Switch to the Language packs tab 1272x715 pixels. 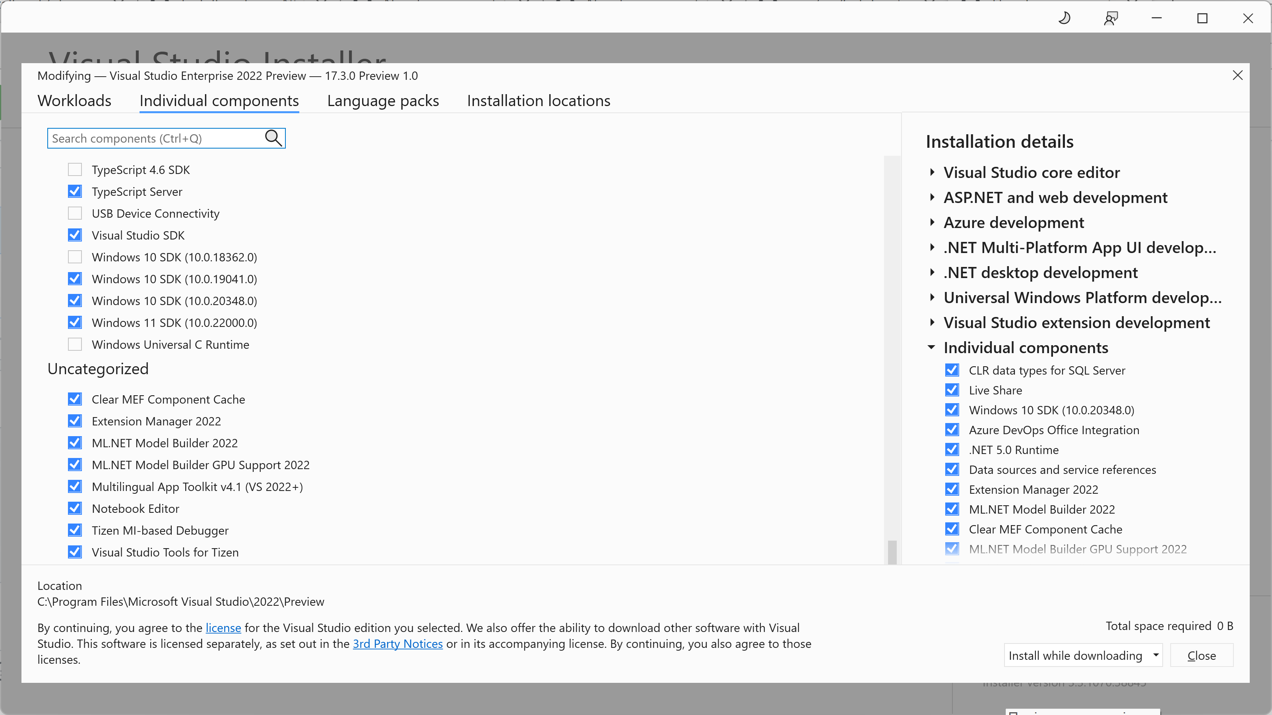[x=383, y=100]
